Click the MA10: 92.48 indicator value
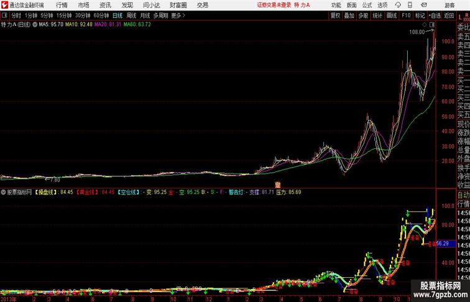The height and width of the screenshot is (302, 470). pos(79,25)
